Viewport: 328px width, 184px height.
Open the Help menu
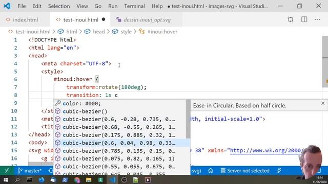pos(157,6)
